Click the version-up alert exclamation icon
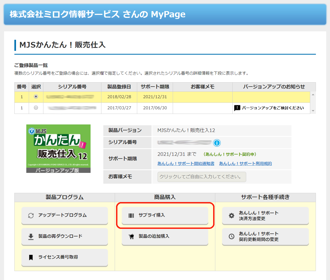 point(237,108)
